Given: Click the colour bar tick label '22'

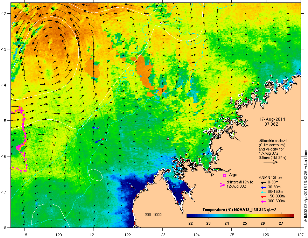Looking at the screenshot, I should [x=190, y=223].
